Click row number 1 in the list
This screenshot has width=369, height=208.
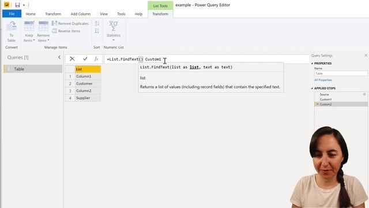point(70,76)
